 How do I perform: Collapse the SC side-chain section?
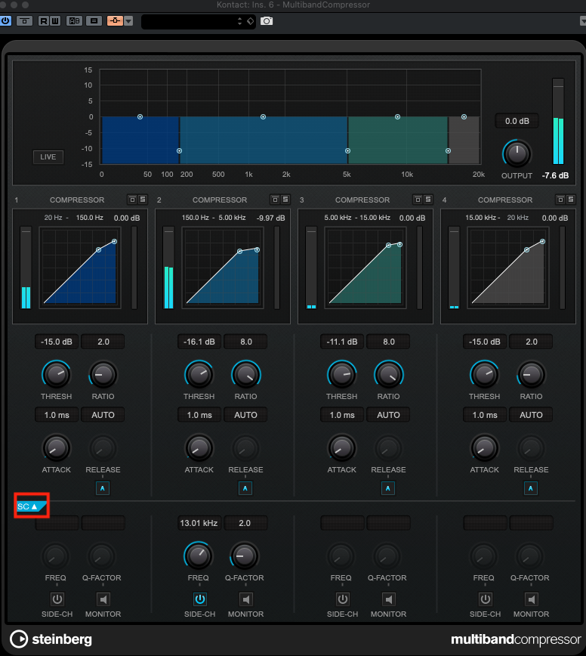click(x=31, y=506)
